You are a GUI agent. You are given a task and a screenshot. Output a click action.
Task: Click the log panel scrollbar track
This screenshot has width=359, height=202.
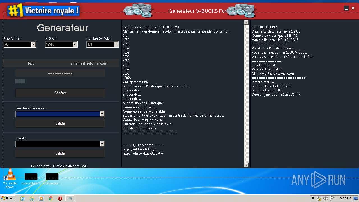pos(247,94)
